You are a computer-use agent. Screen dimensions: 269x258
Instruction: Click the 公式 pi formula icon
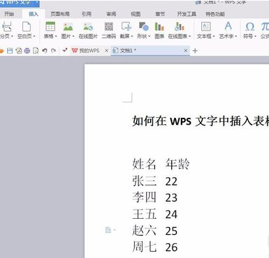(x=265, y=27)
